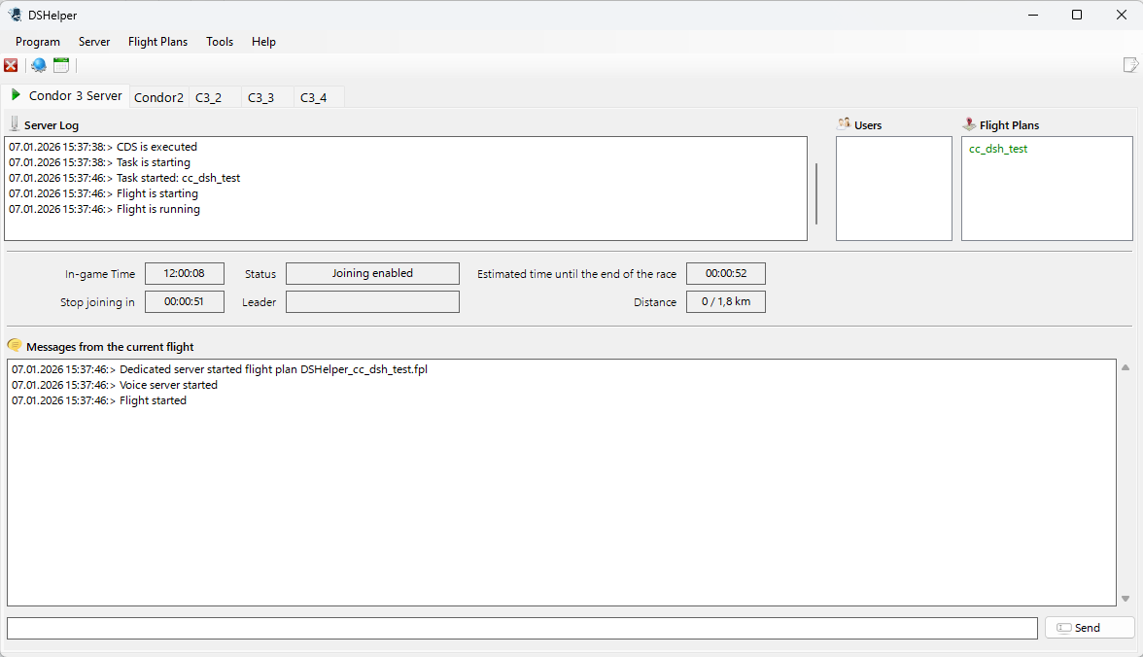Switch to the C3_2 tab
Screen dimensions: 1143x657
[208, 97]
